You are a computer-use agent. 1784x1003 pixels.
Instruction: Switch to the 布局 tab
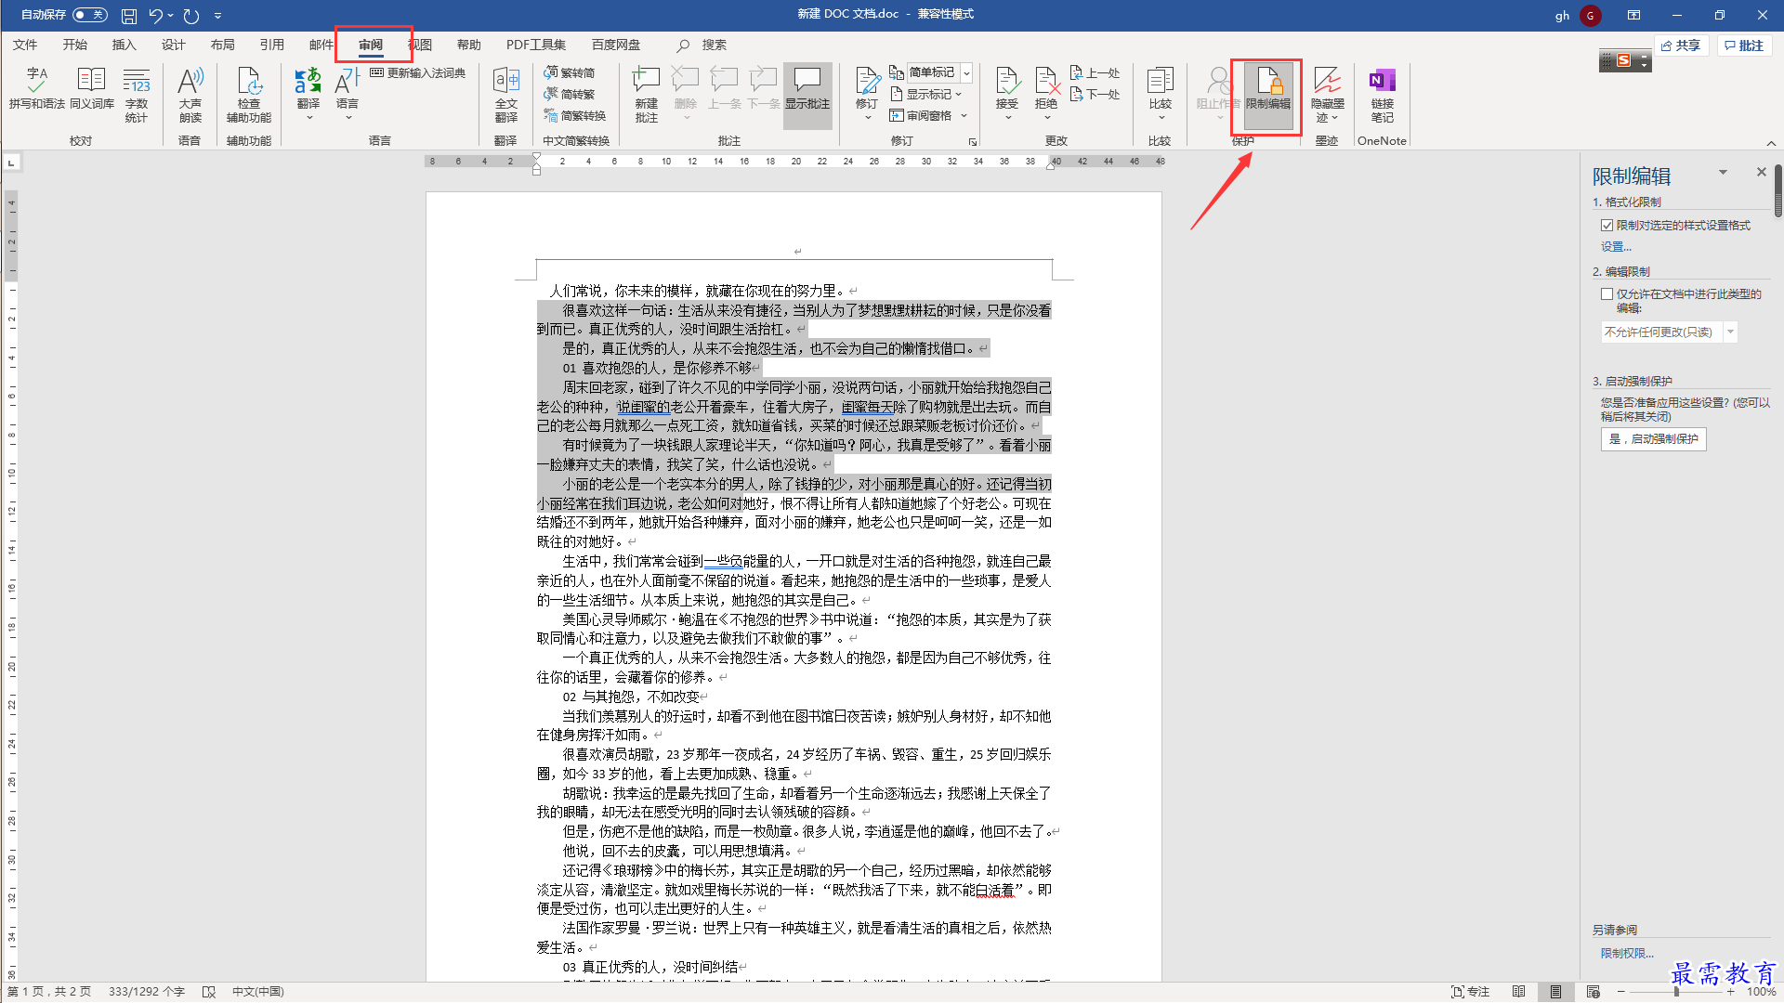click(x=222, y=45)
